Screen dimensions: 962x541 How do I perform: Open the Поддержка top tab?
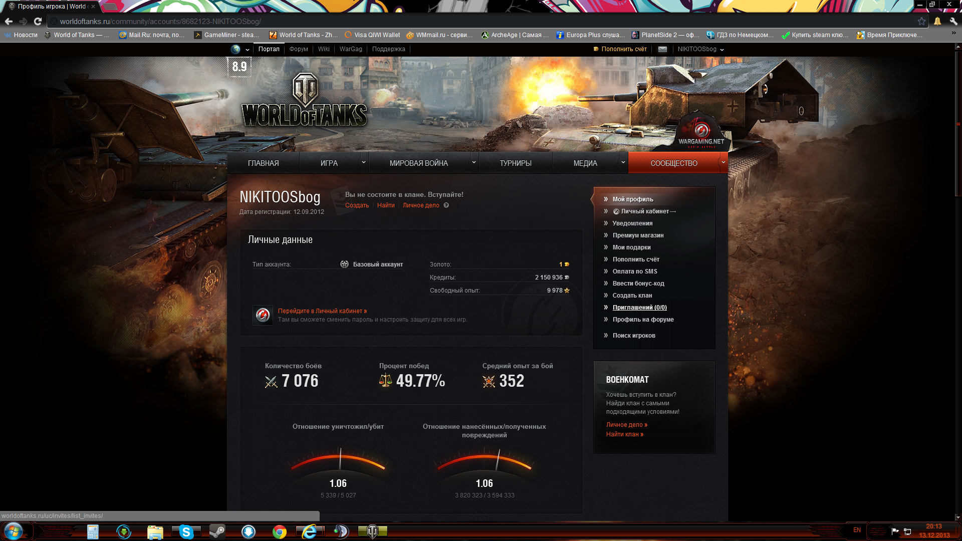coord(388,49)
